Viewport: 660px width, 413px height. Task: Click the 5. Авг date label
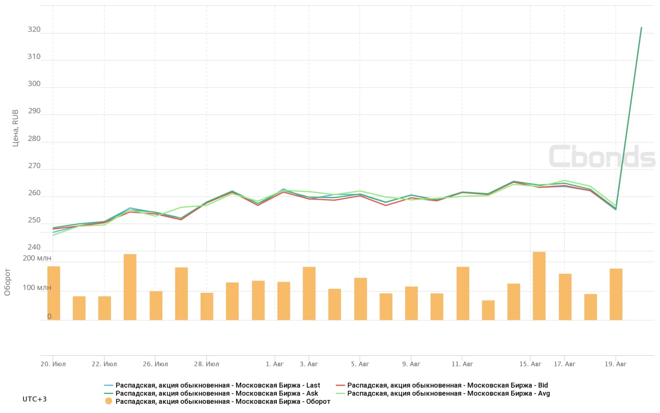point(360,364)
